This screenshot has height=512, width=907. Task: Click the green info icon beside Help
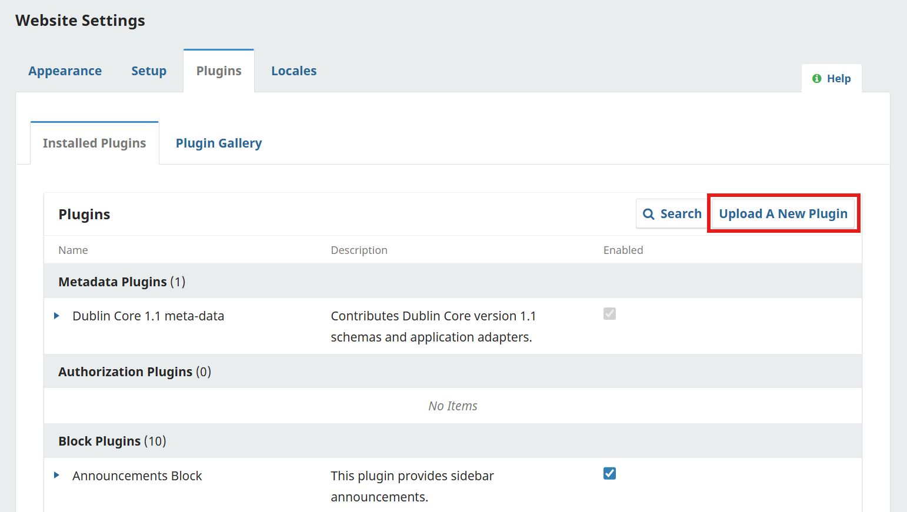(x=816, y=79)
